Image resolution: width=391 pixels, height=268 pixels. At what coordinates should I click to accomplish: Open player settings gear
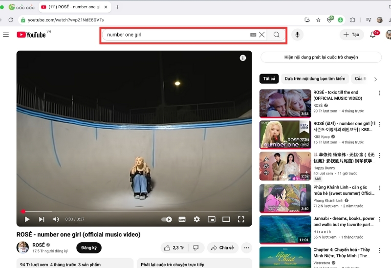[197, 219]
